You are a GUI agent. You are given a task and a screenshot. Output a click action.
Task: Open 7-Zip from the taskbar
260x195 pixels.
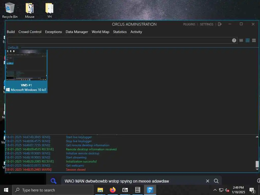[125, 190]
